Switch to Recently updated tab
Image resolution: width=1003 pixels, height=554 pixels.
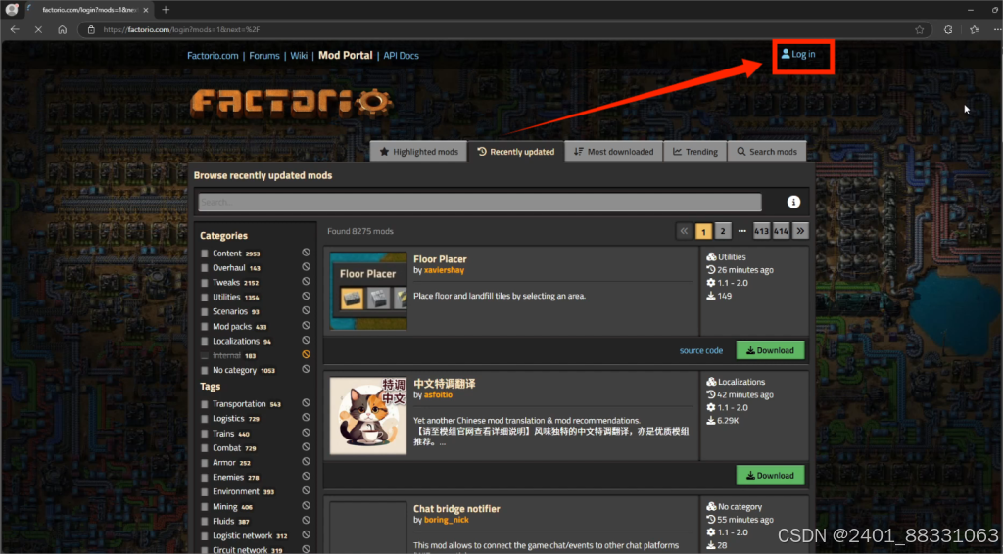pyautogui.click(x=515, y=152)
